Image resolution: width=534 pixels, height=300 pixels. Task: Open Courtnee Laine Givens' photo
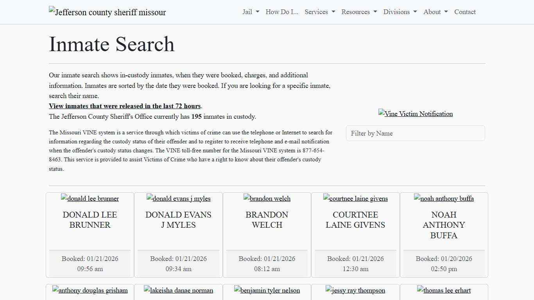point(355,198)
